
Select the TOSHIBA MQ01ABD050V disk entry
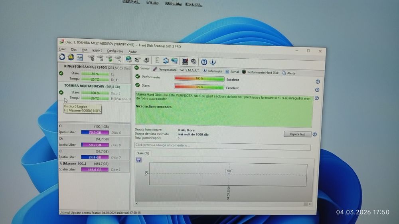(x=95, y=92)
